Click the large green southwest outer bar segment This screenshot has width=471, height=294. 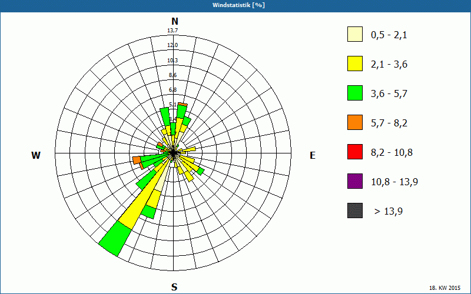115,239
